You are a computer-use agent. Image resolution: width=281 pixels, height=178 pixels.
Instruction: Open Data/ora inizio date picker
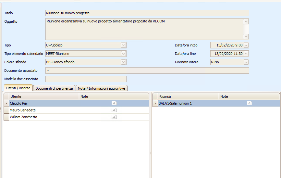tap(246, 45)
